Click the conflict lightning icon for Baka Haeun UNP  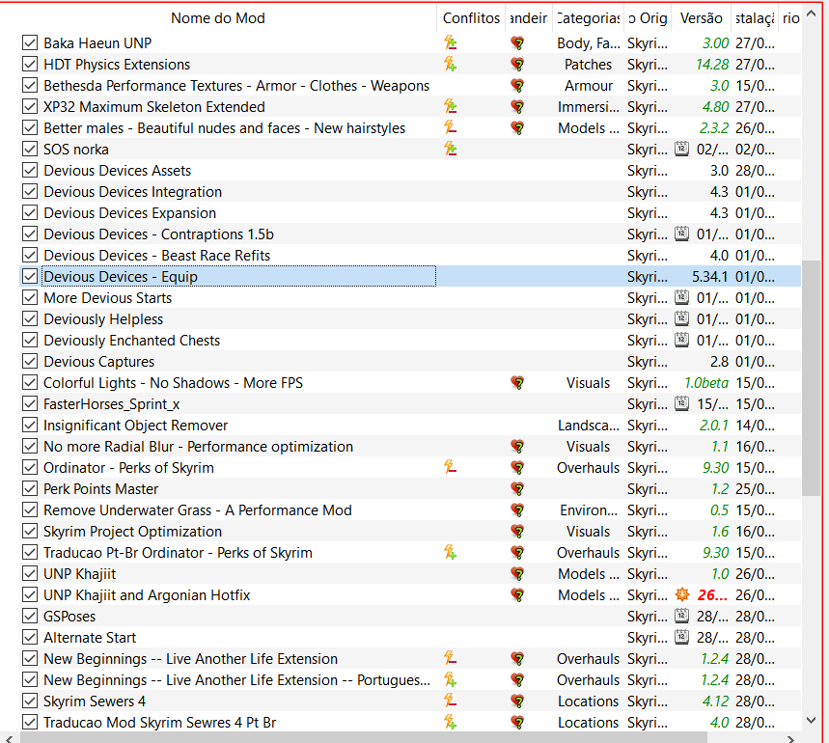tap(450, 42)
